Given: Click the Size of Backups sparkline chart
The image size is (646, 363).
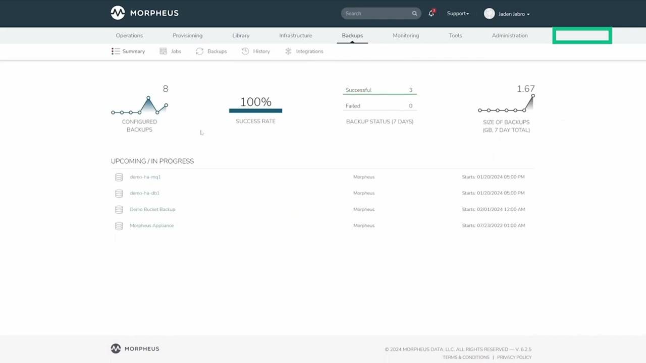Looking at the screenshot, I should coord(506,103).
